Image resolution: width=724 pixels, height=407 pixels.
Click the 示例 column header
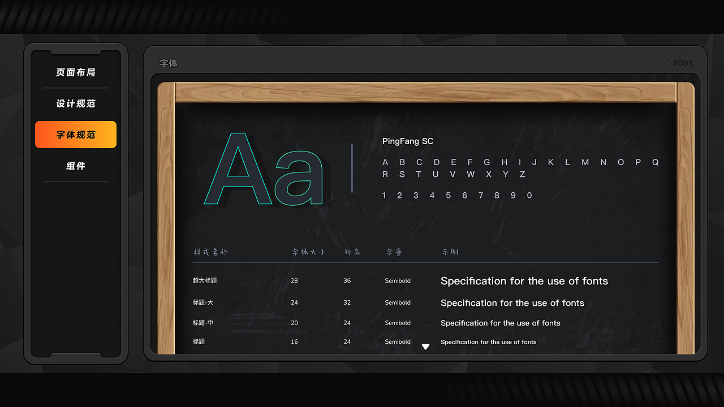tap(450, 252)
